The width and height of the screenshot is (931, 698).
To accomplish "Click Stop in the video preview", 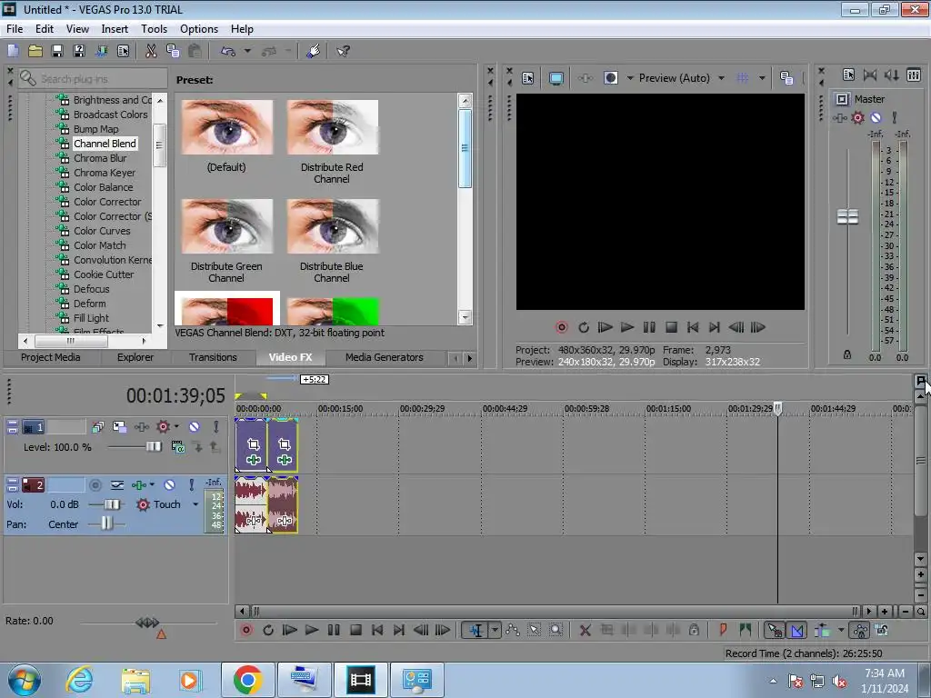I will pos(671,327).
